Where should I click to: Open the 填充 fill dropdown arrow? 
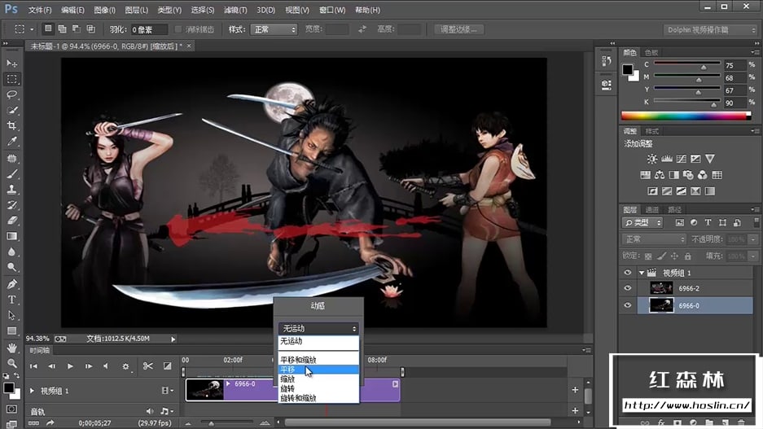click(753, 256)
